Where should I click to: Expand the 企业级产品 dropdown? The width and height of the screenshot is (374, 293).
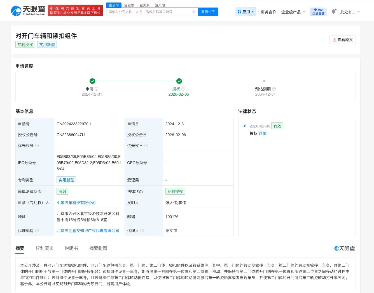click(x=293, y=12)
